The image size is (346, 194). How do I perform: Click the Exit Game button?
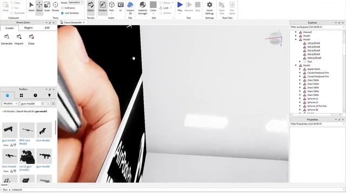[232, 8]
